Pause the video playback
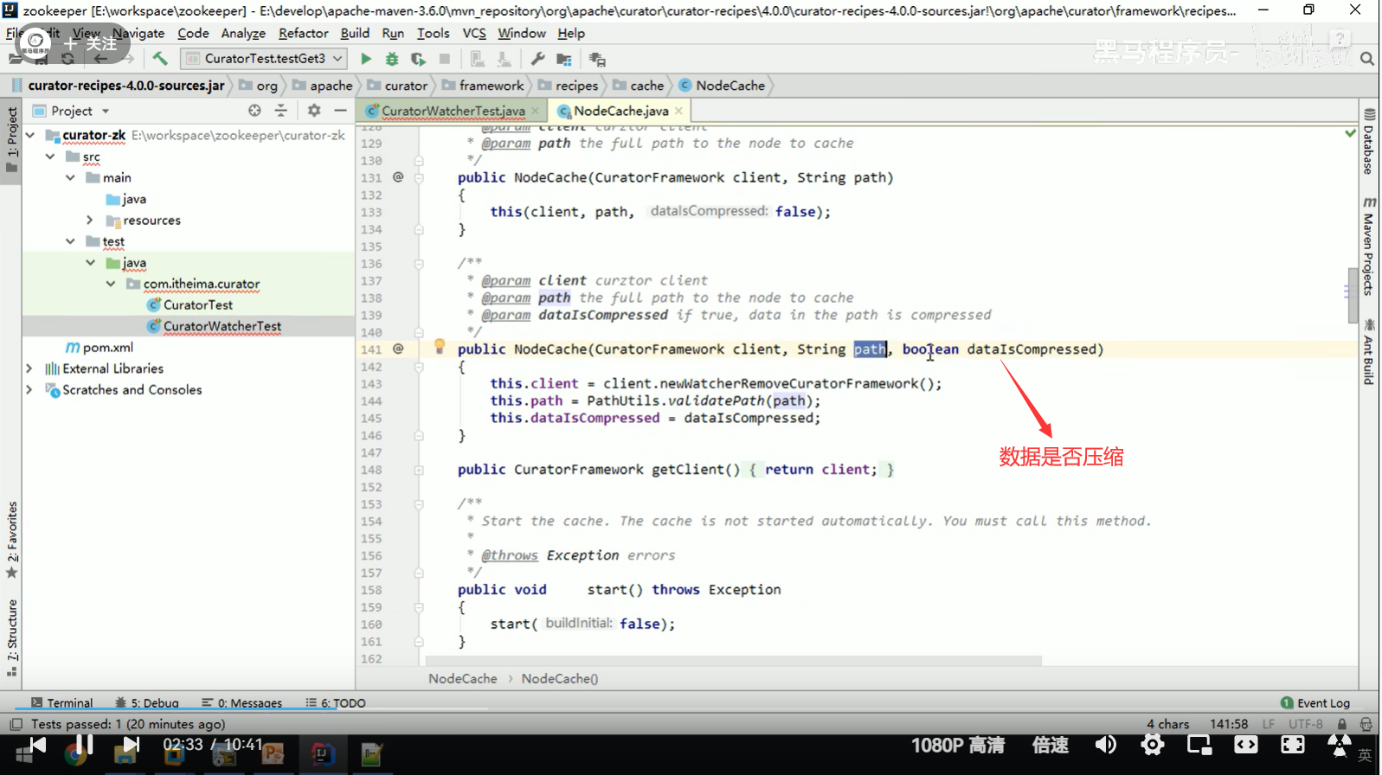The width and height of the screenshot is (1382, 775). coord(84,745)
